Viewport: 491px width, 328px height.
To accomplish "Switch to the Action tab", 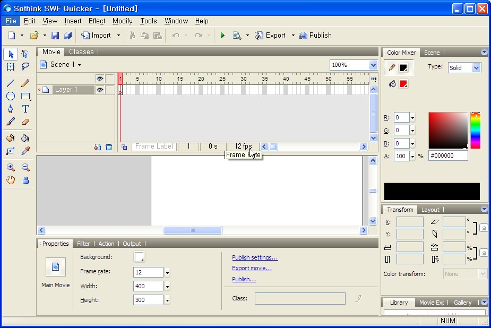I will point(107,244).
